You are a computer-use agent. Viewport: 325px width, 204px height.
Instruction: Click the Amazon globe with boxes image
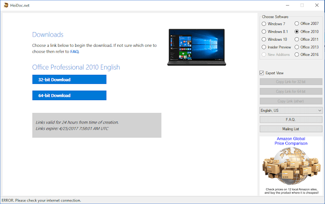(x=291, y=166)
